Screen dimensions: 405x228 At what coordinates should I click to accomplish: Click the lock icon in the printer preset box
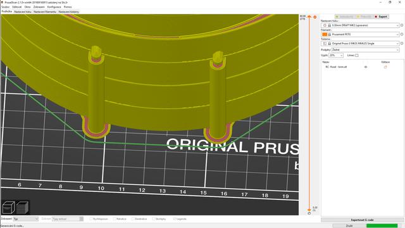330,44
